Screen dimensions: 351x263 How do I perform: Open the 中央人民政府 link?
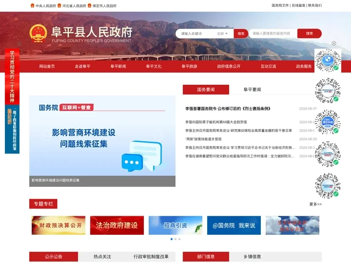(46, 6)
